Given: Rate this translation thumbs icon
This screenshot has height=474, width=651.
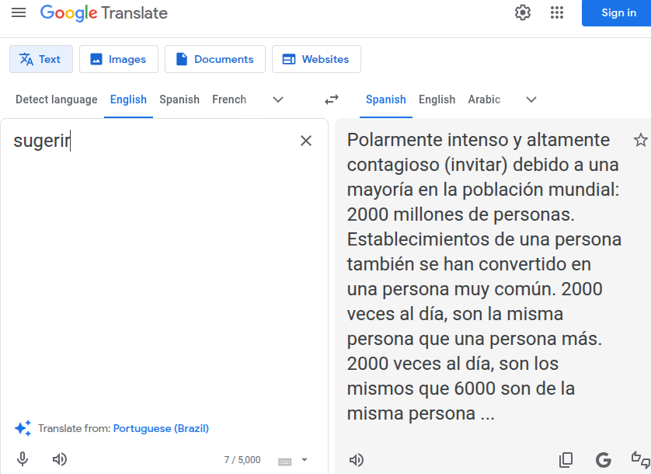Looking at the screenshot, I should click(x=641, y=460).
